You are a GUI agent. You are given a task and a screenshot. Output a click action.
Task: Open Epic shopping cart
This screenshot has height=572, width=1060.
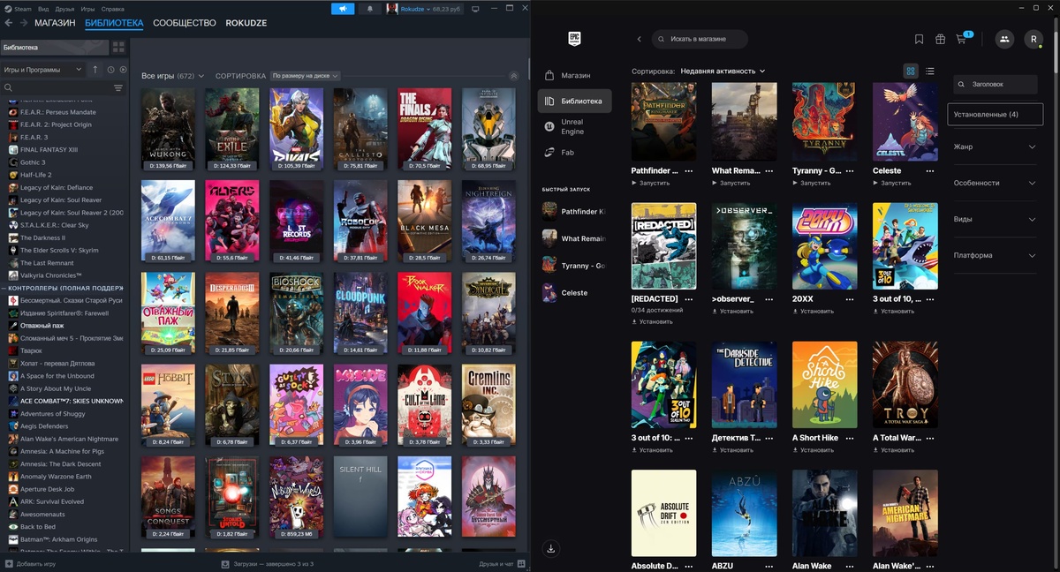(961, 39)
